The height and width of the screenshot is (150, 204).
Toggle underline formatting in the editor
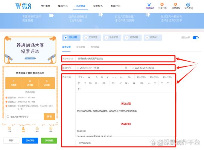102,77
